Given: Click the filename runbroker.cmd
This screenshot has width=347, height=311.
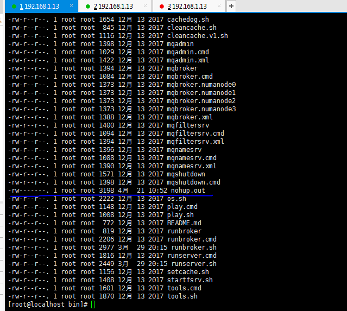Looking at the screenshot, I should click(x=192, y=239).
